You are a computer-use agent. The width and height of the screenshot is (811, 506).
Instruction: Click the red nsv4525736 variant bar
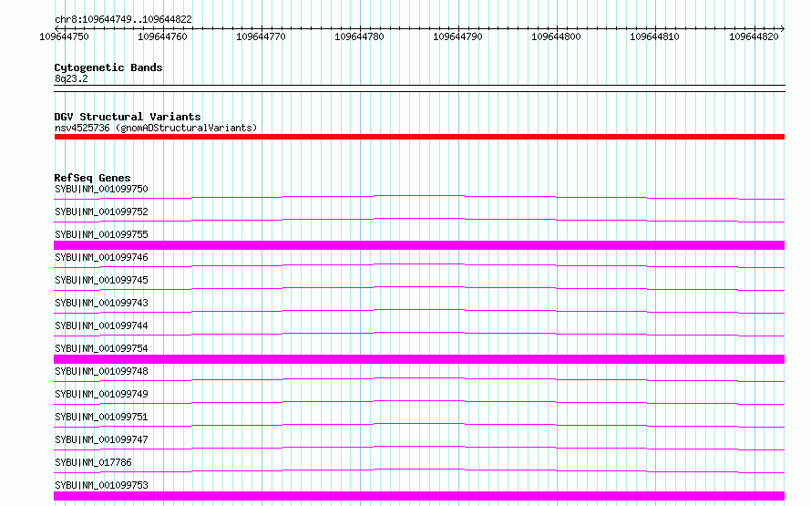coord(419,137)
